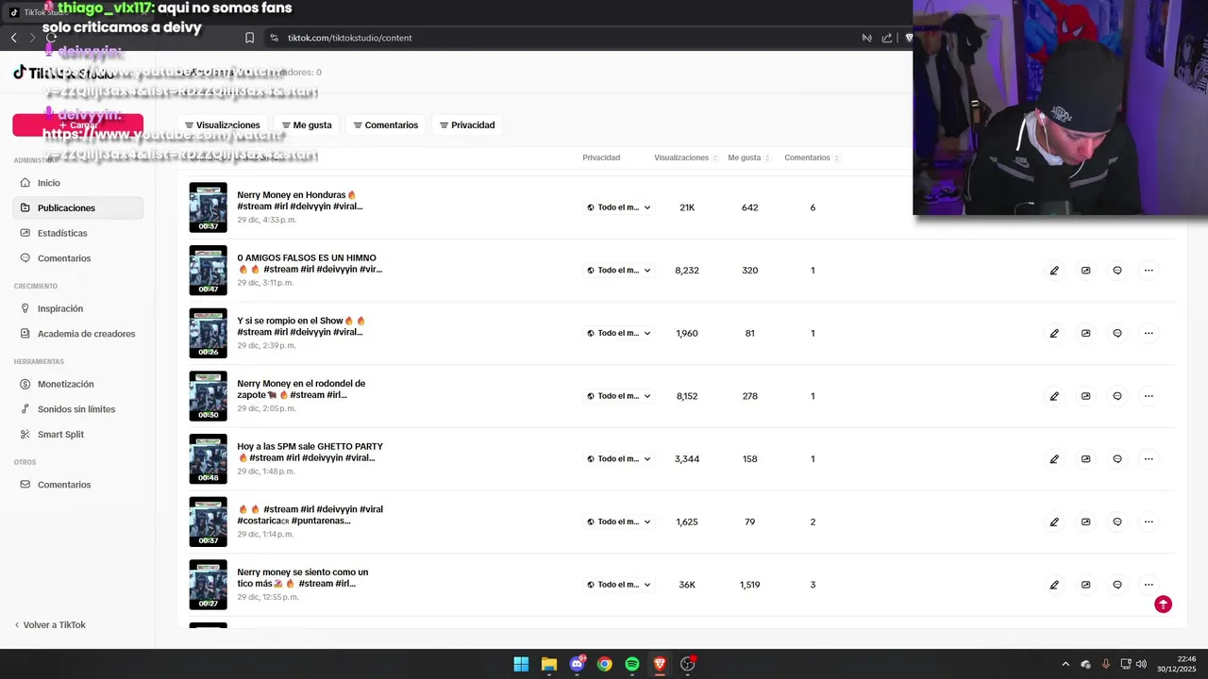Viewport: 1208px width, 679px height.
Task: Open privacy dropdown for '0 AMIGOS FALSOS' post
Action: 619,271
